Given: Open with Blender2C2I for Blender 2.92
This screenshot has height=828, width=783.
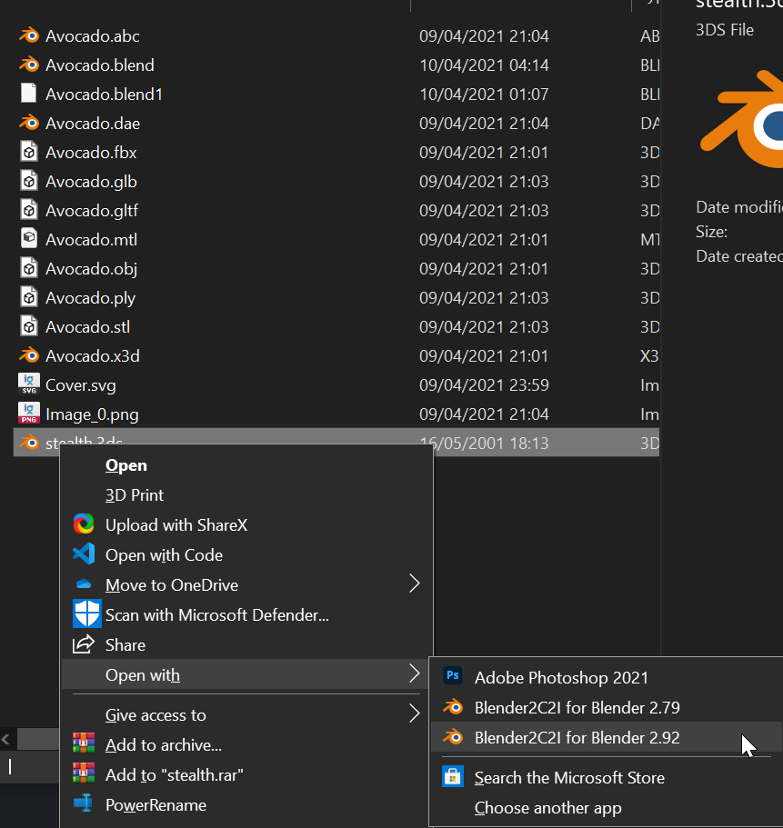Looking at the screenshot, I should click(607, 737).
